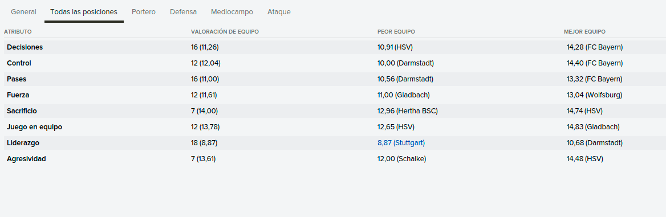The width and height of the screenshot is (666, 217).
Task: Sort by the ATRIBUTO column header
Action: (x=18, y=32)
